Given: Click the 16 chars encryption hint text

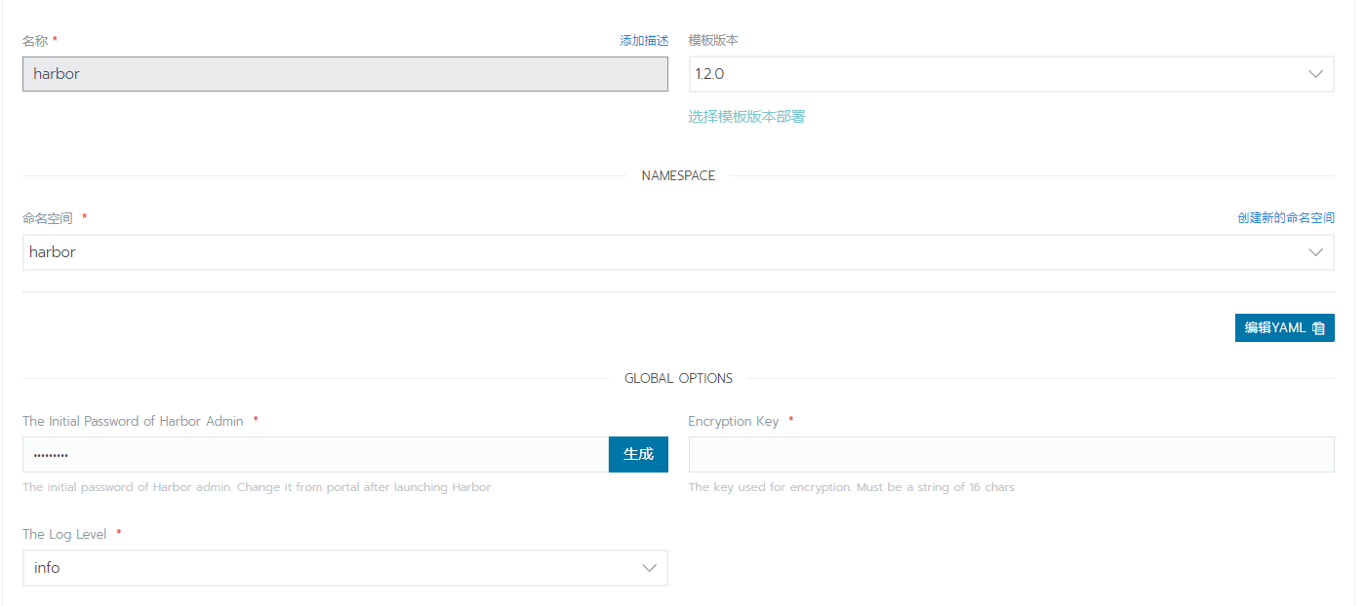Looking at the screenshot, I should pos(851,487).
